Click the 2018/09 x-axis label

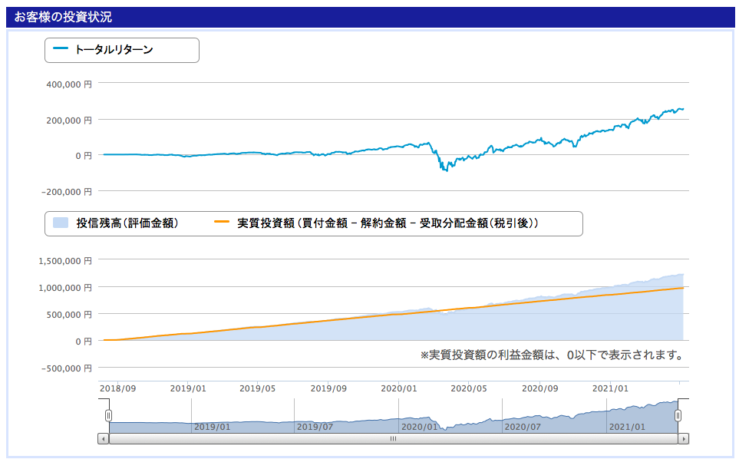pos(118,388)
